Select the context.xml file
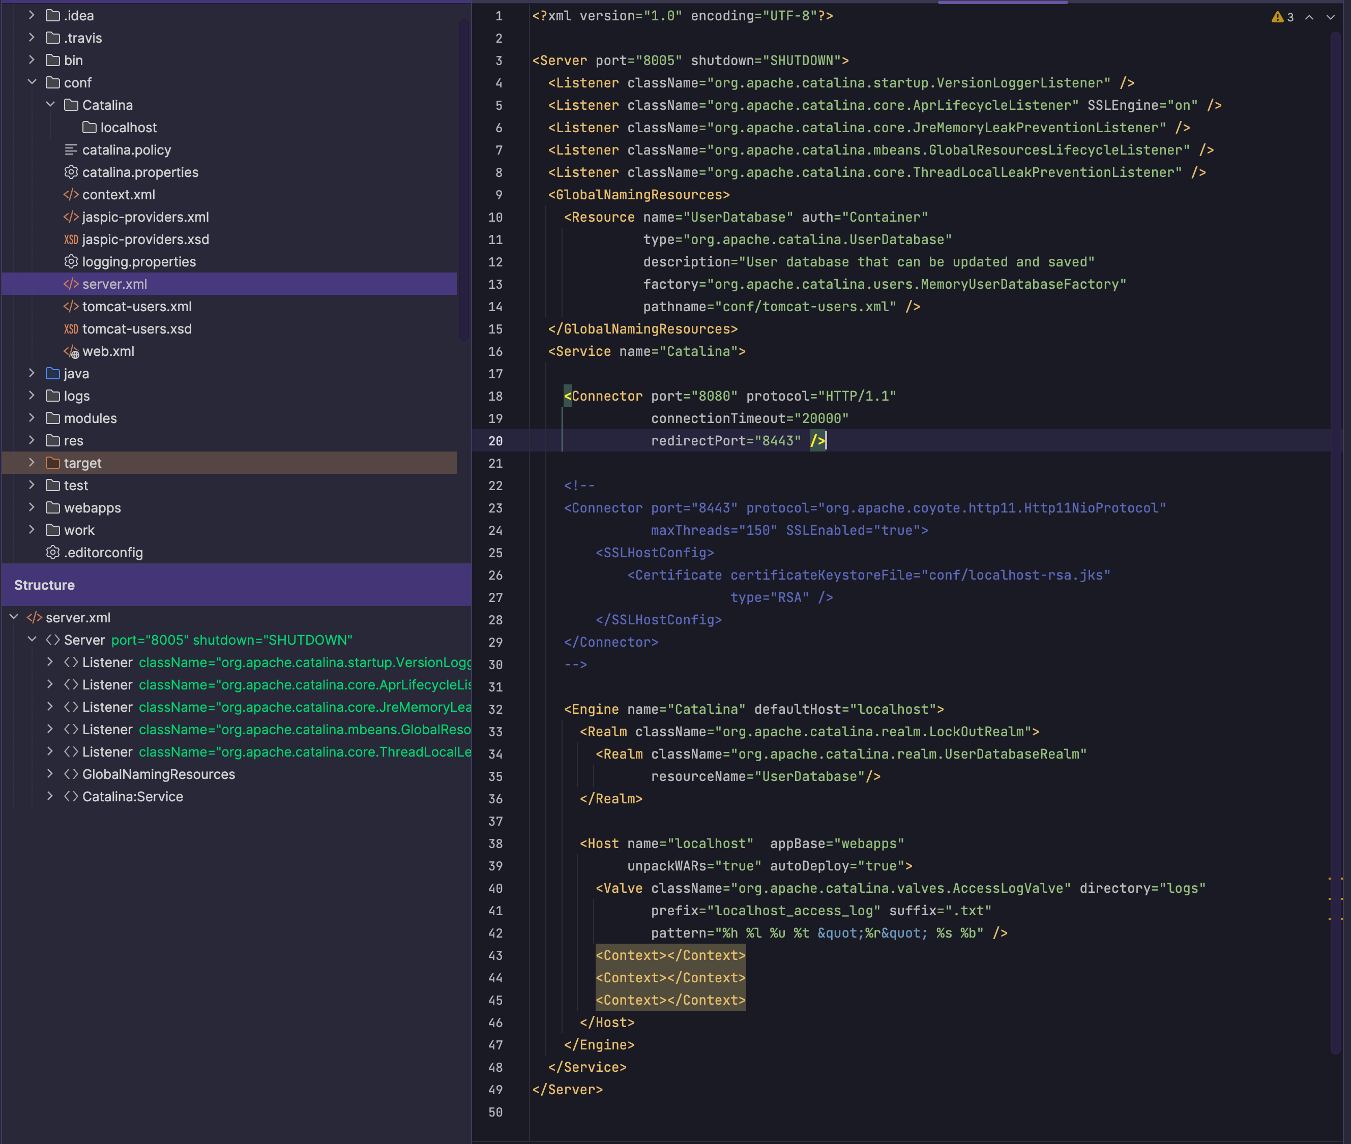The width and height of the screenshot is (1351, 1144). point(118,195)
